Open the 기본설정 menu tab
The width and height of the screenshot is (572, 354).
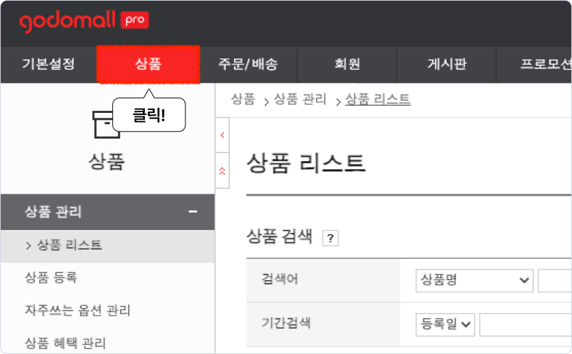click(49, 64)
